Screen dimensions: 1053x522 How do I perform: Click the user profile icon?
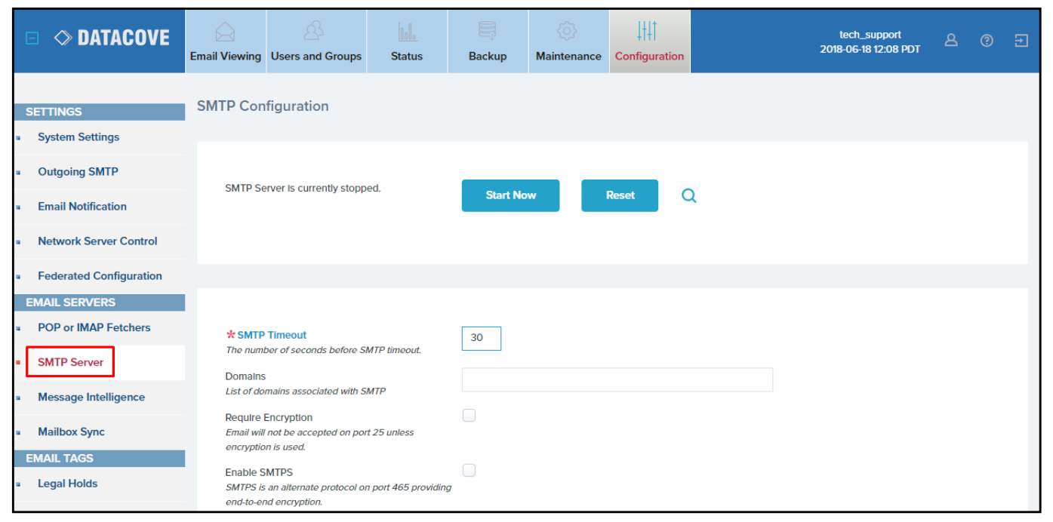(951, 41)
